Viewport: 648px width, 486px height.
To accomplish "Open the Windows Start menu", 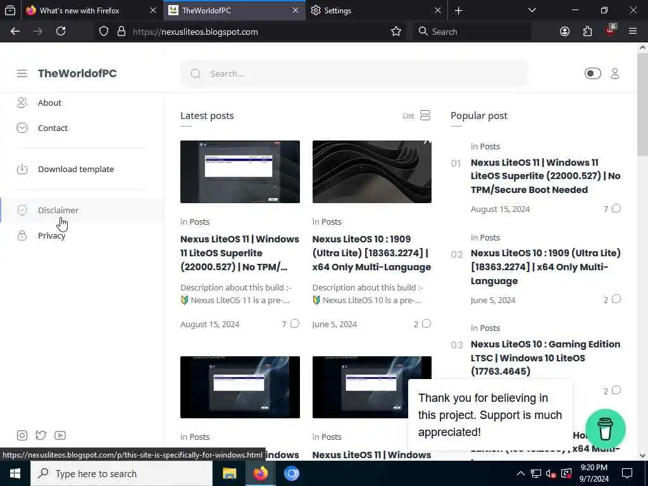I will (x=15, y=473).
